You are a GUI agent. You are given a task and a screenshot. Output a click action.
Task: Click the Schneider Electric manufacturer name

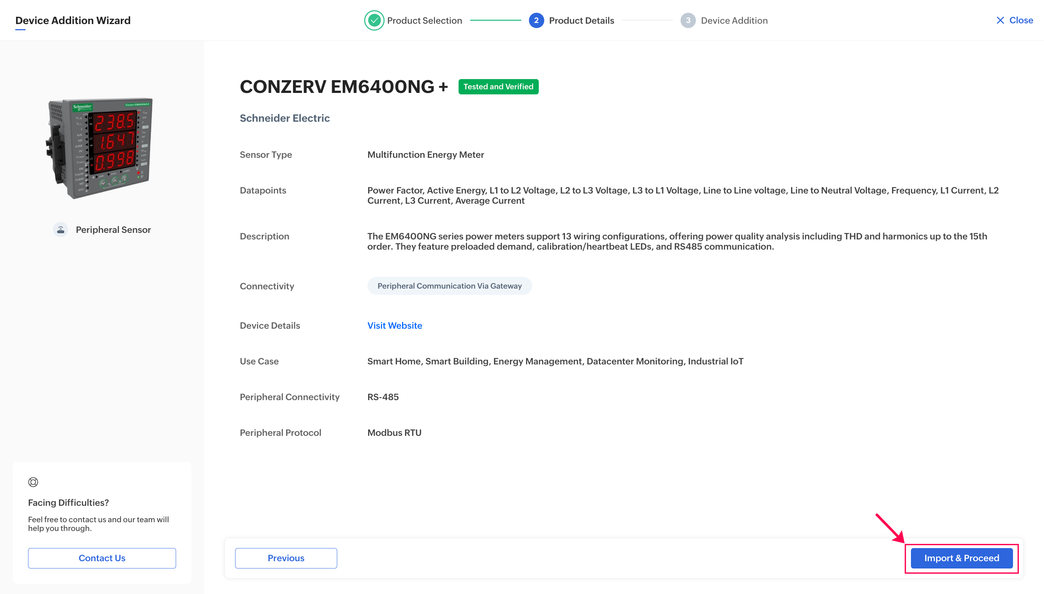coord(284,118)
